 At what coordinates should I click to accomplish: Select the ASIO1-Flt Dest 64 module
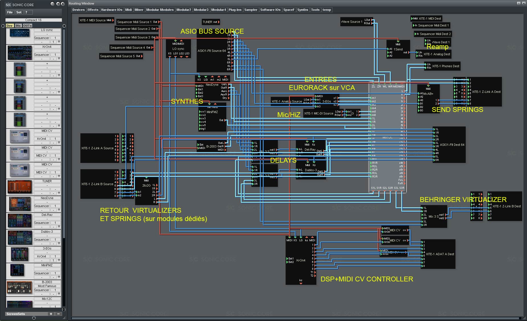click(449, 145)
